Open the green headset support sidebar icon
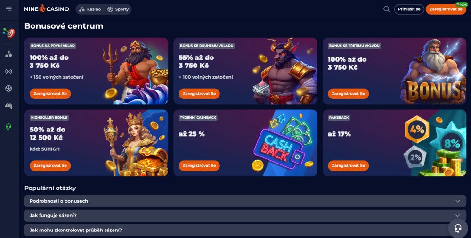 pos(8,127)
